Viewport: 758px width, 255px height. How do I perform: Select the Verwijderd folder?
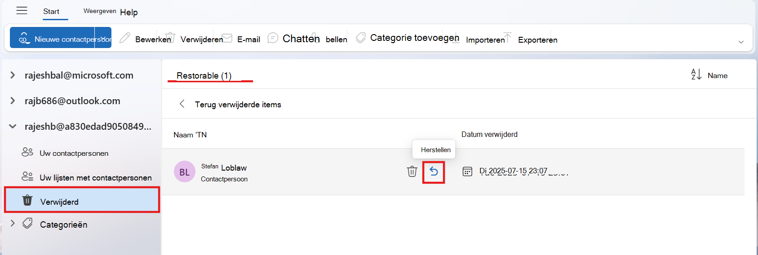[82, 200]
